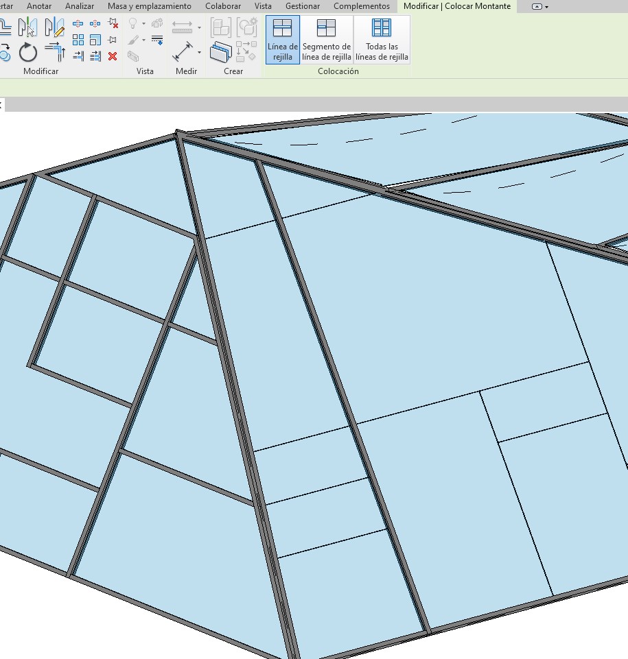The image size is (628, 659).
Task: Click the Aligned Dimension icon in Medir
Action: coord(182,52)
